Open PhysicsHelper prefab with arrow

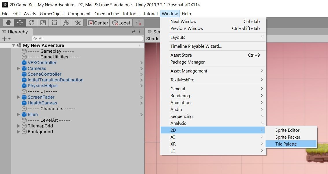point(141,86)
